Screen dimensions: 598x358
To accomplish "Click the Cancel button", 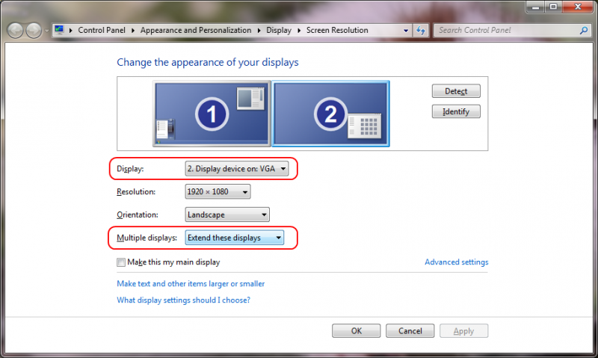I will click(410, 331).
